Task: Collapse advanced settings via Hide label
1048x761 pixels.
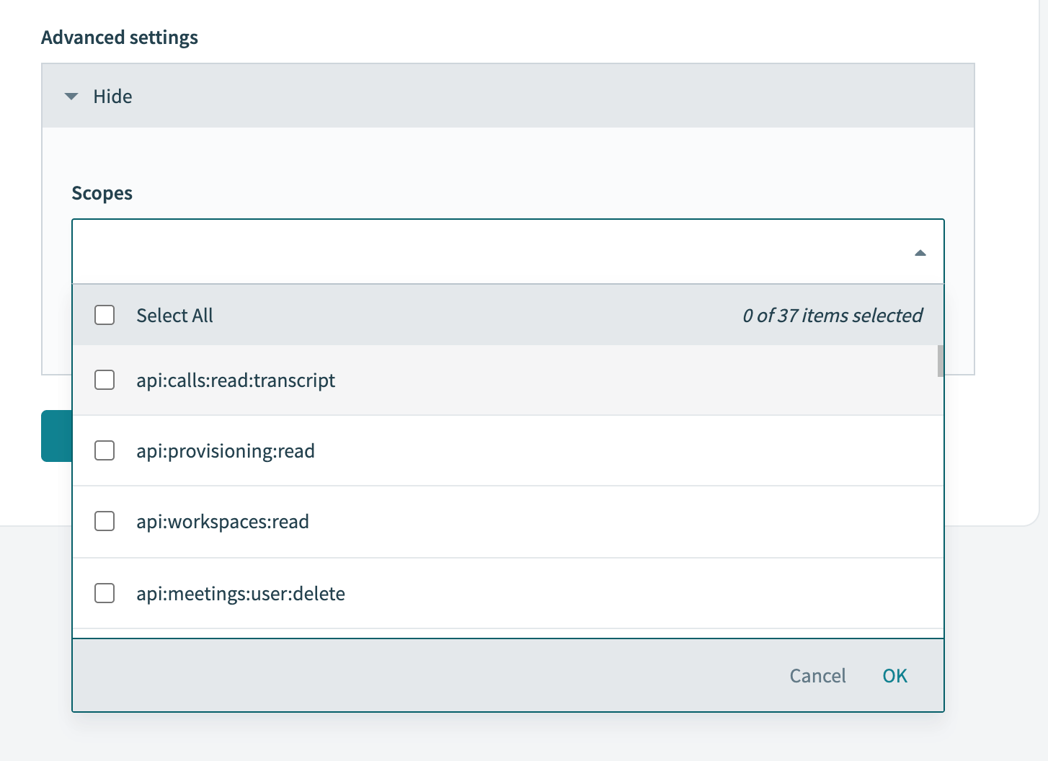Action: coord(112,97)
